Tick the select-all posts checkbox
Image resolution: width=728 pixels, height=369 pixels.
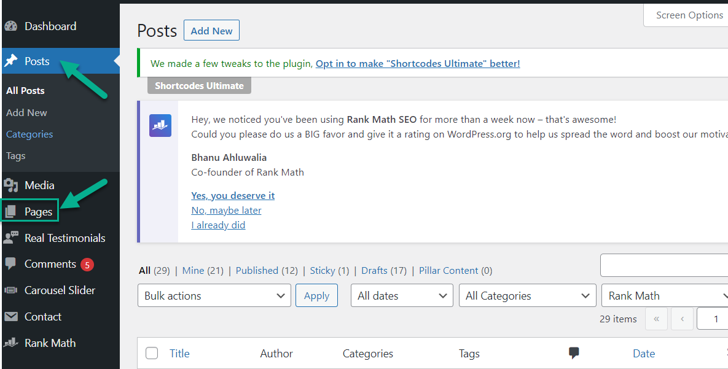[152, 353]
